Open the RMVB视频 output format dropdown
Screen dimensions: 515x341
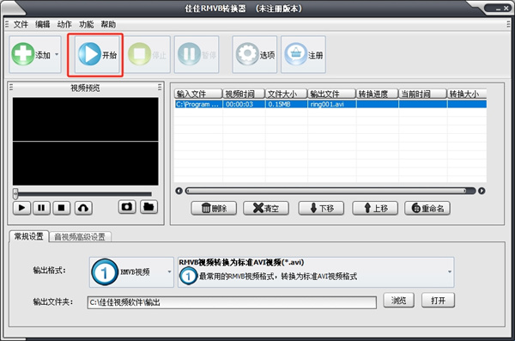(x=131, y=272)
